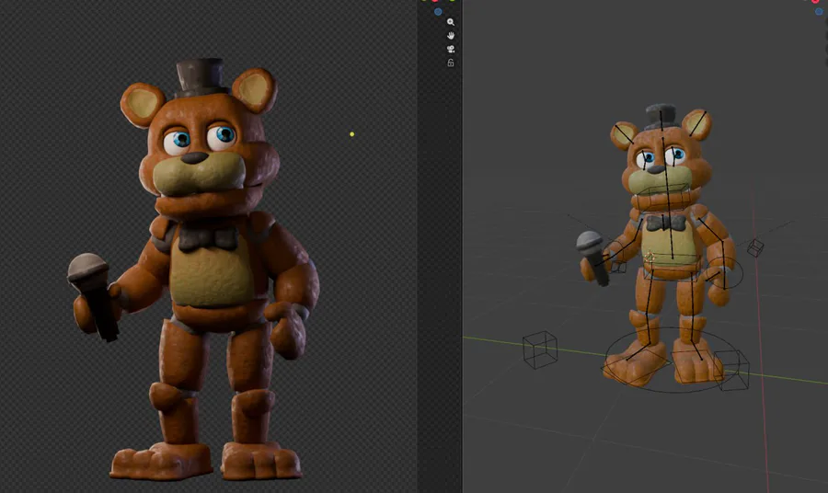
Task: Click the hand pan-view icon
Action: (x=451, y=35)
